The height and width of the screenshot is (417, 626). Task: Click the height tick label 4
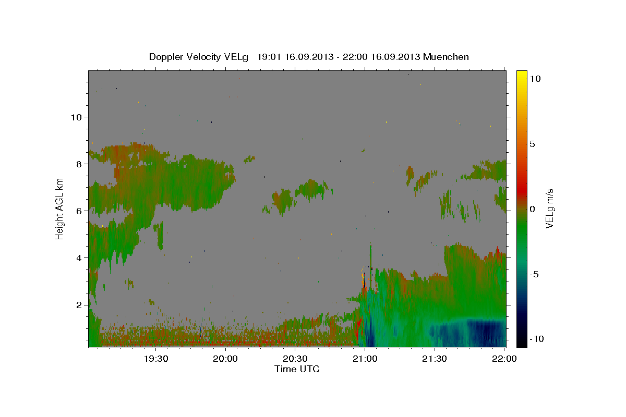[80, 257]
